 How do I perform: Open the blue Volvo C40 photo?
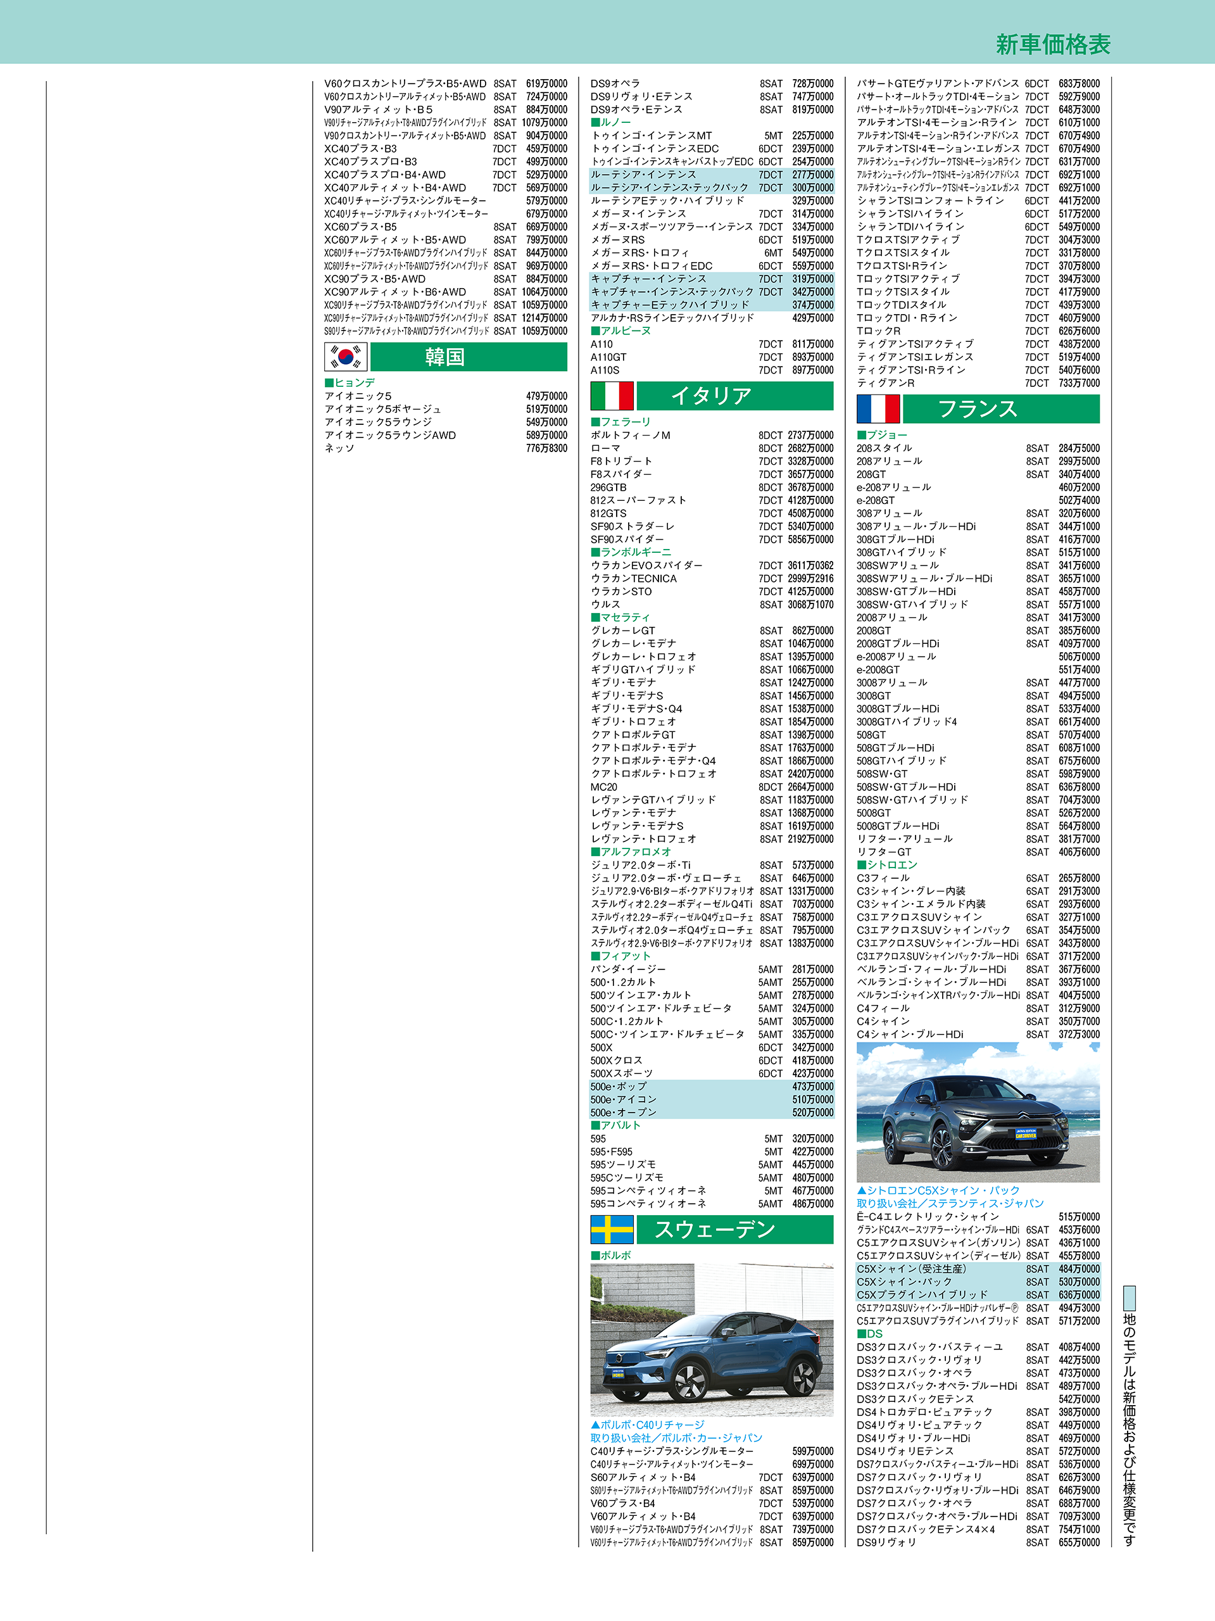pos(712,1340)
